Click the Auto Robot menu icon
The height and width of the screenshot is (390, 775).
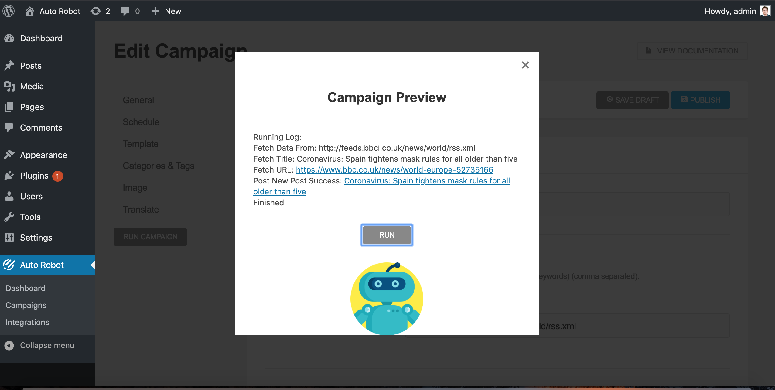tap(9, 265)
